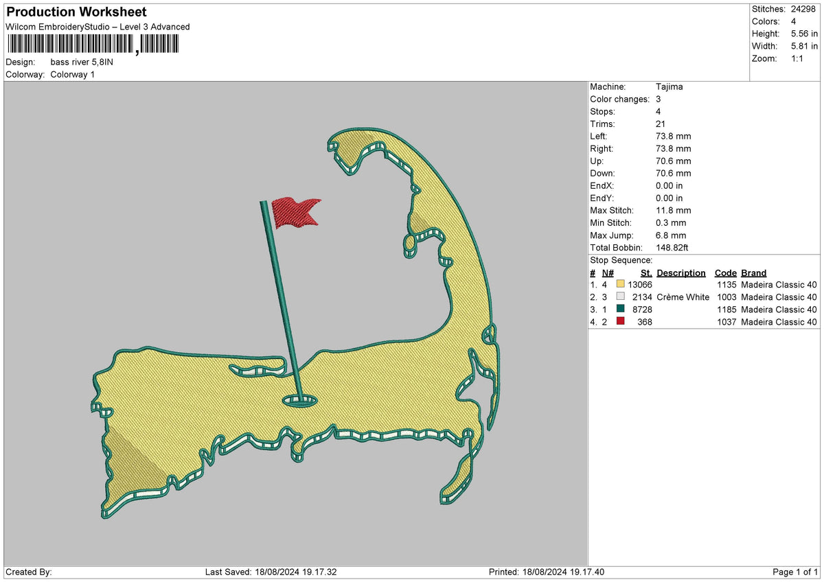Viewport: 824px width, 582px height.
Task: Click the white swatch for Crème White thread
Action: [x=621, y=297]
